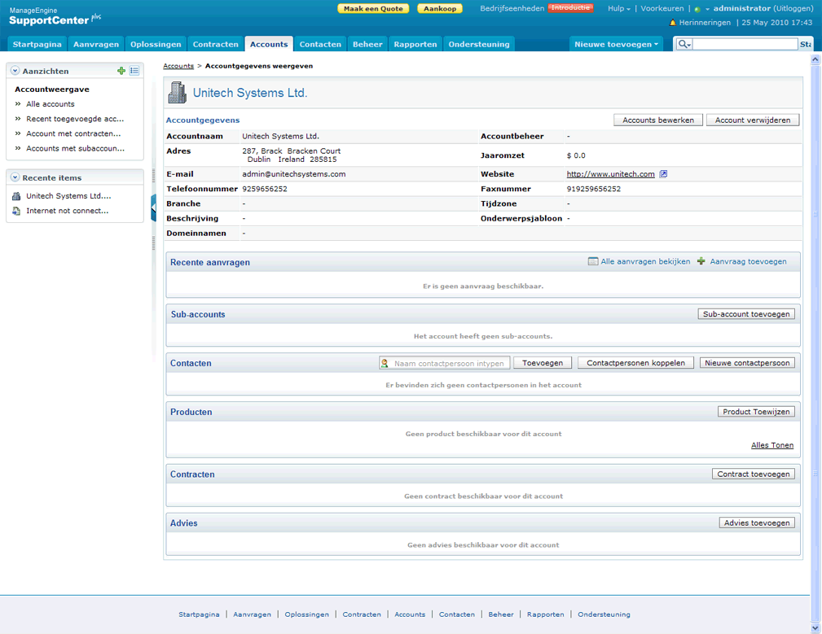Viewport: 822px width, 634px height.
Task: Click the Alle aanvragen bekijken list icon
Action: click(593, 261)
